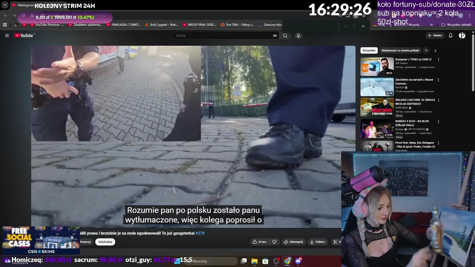This screenshot has height=267, width=475.
Task: Open options for WALDEK I HISTORIE video
Action: pos(439,100)
